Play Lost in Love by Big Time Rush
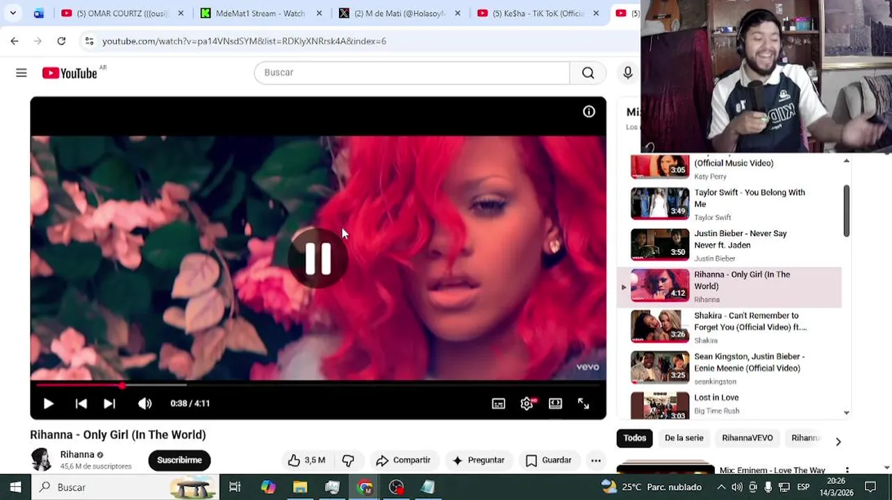Image resolution: width=892 pixels, height=500 pixels. [x=729, y=406]
